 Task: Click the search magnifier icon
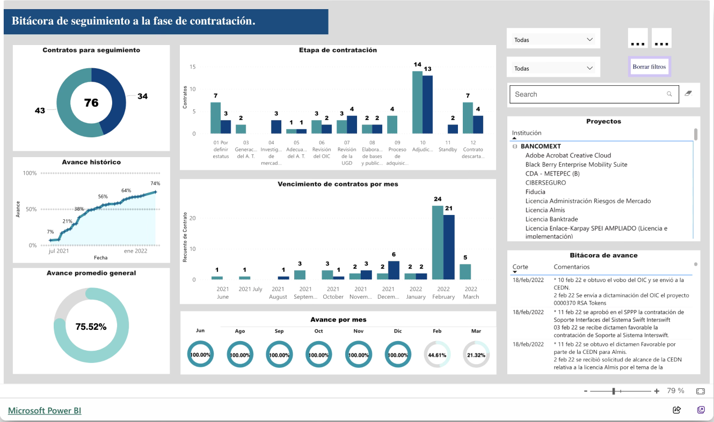pyautogui.click(x=669, y=94)
